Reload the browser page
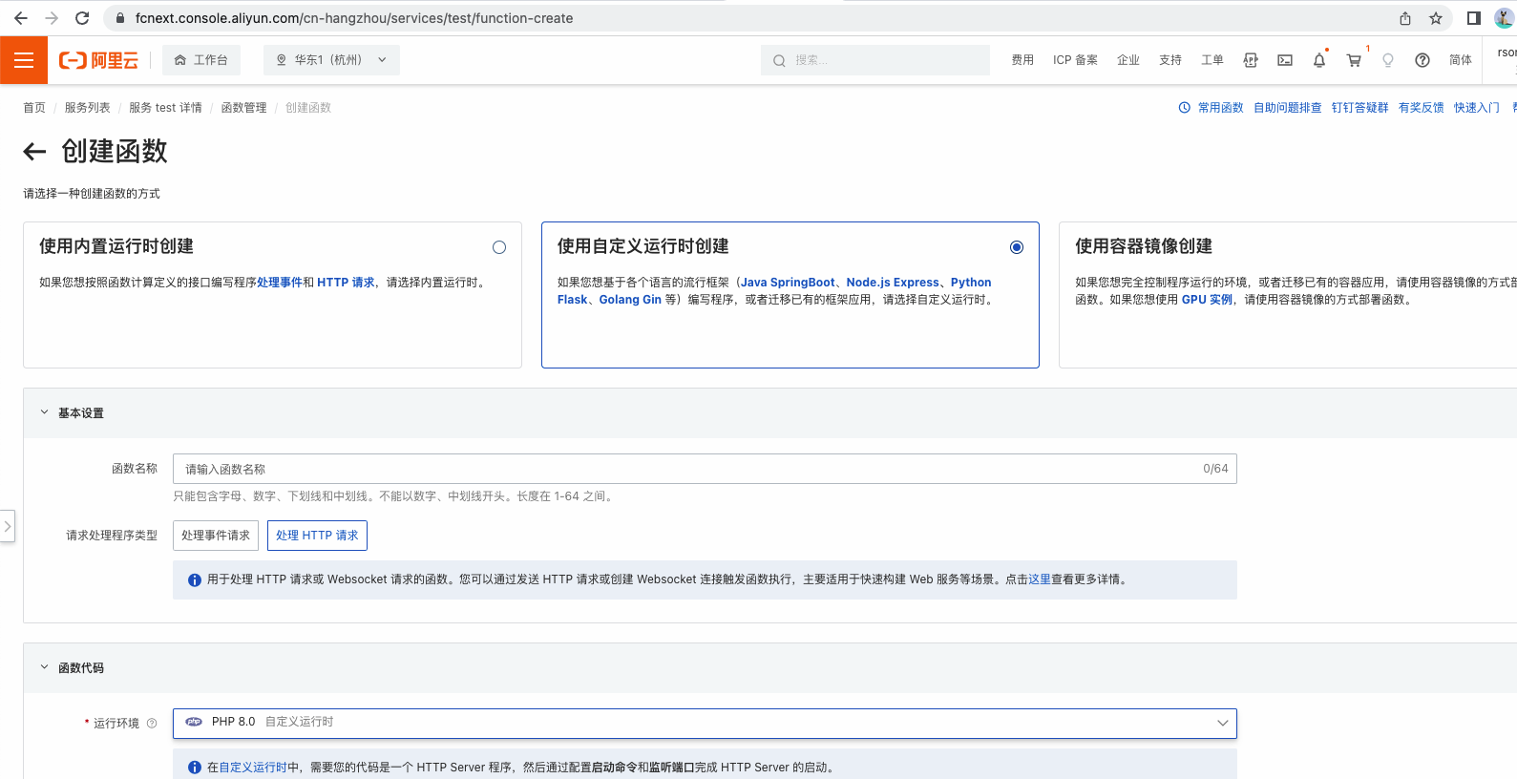Screen dimensions: 1517x779 coord(82,18)
